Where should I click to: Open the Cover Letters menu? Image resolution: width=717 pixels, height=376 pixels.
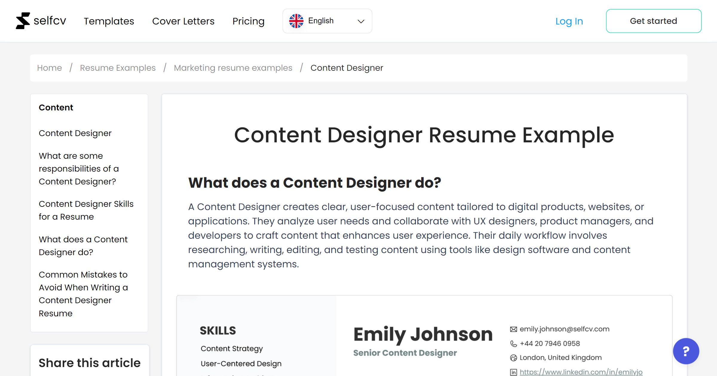click(x=183, y=21)
